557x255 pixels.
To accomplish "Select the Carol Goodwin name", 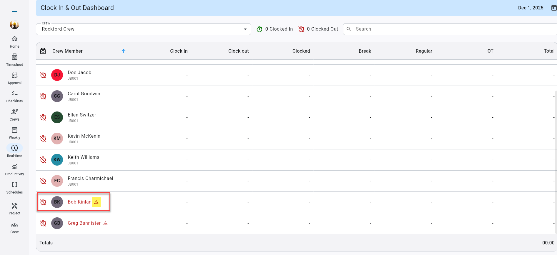I will (x=84, y=94).
